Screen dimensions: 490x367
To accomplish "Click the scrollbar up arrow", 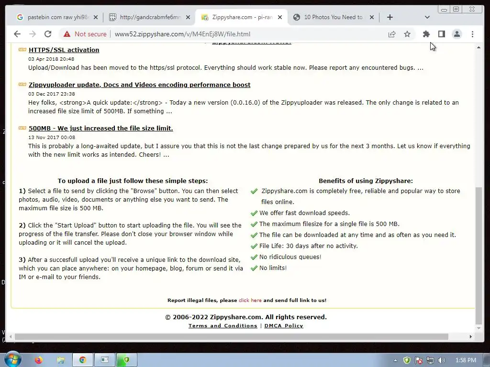I will 479,47.
